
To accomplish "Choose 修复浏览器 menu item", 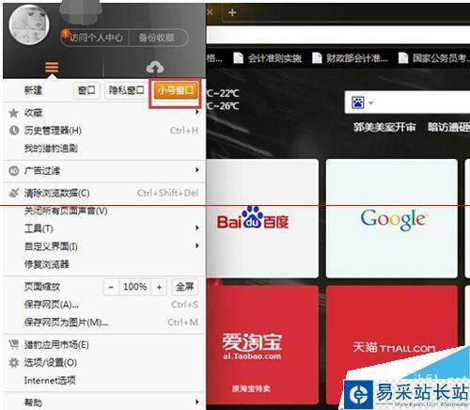I will pyautogui.click(x=103, y=264).
